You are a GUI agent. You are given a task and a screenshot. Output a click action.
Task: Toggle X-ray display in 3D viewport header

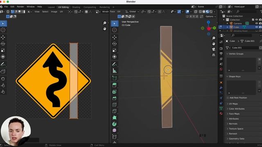(x=196, y=12)
